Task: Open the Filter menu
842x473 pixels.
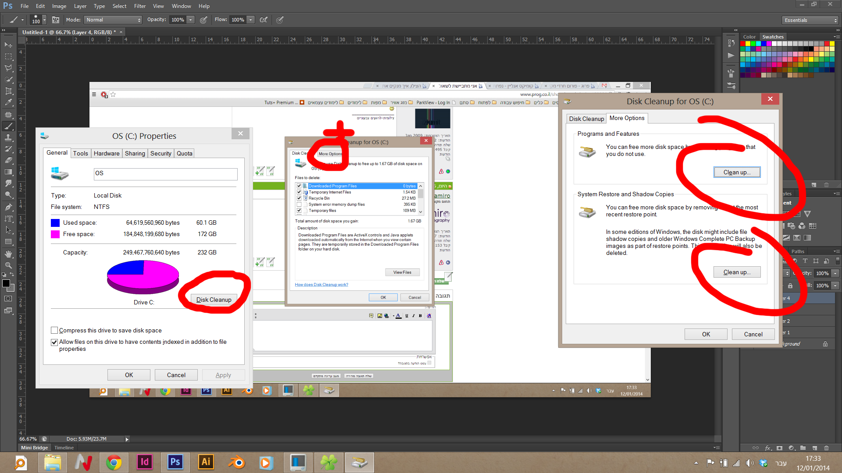Action: [x=140, y=6]
